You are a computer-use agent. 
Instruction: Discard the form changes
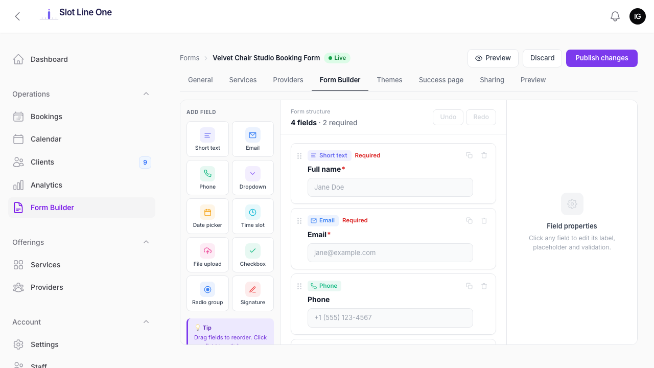coord(542,58)
